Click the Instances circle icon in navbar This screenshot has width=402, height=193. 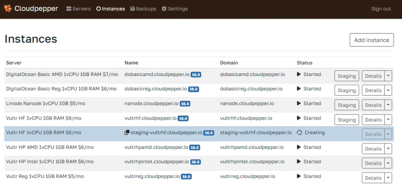coord(98,9)
